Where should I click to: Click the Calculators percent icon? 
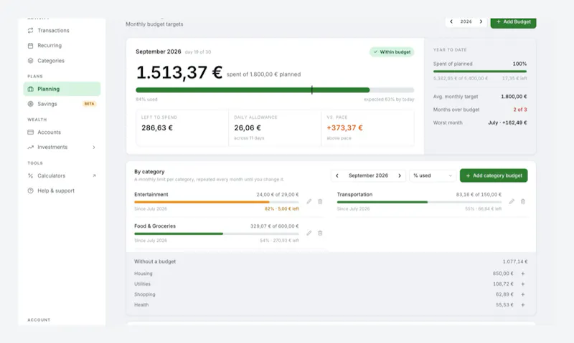(30, 175)
